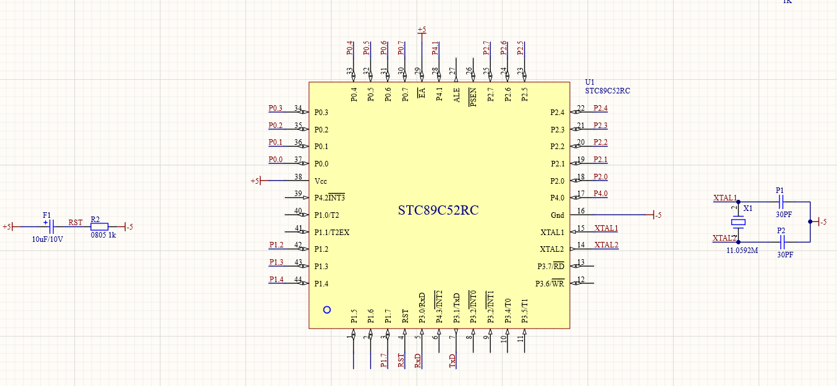
Task: Select the X1 crystal symbol
Action: [x=737, y=222]
